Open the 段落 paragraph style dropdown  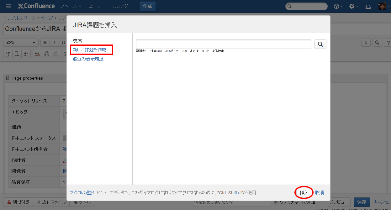tap(21, 43)
